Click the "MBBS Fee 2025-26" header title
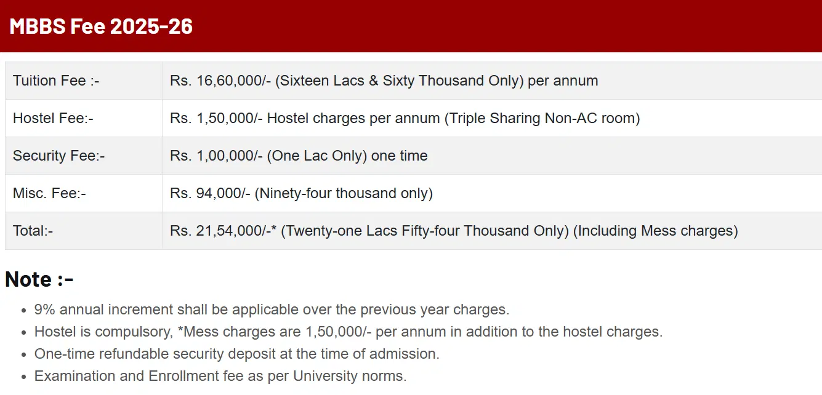The image size is (822, 395). (101, 26)
